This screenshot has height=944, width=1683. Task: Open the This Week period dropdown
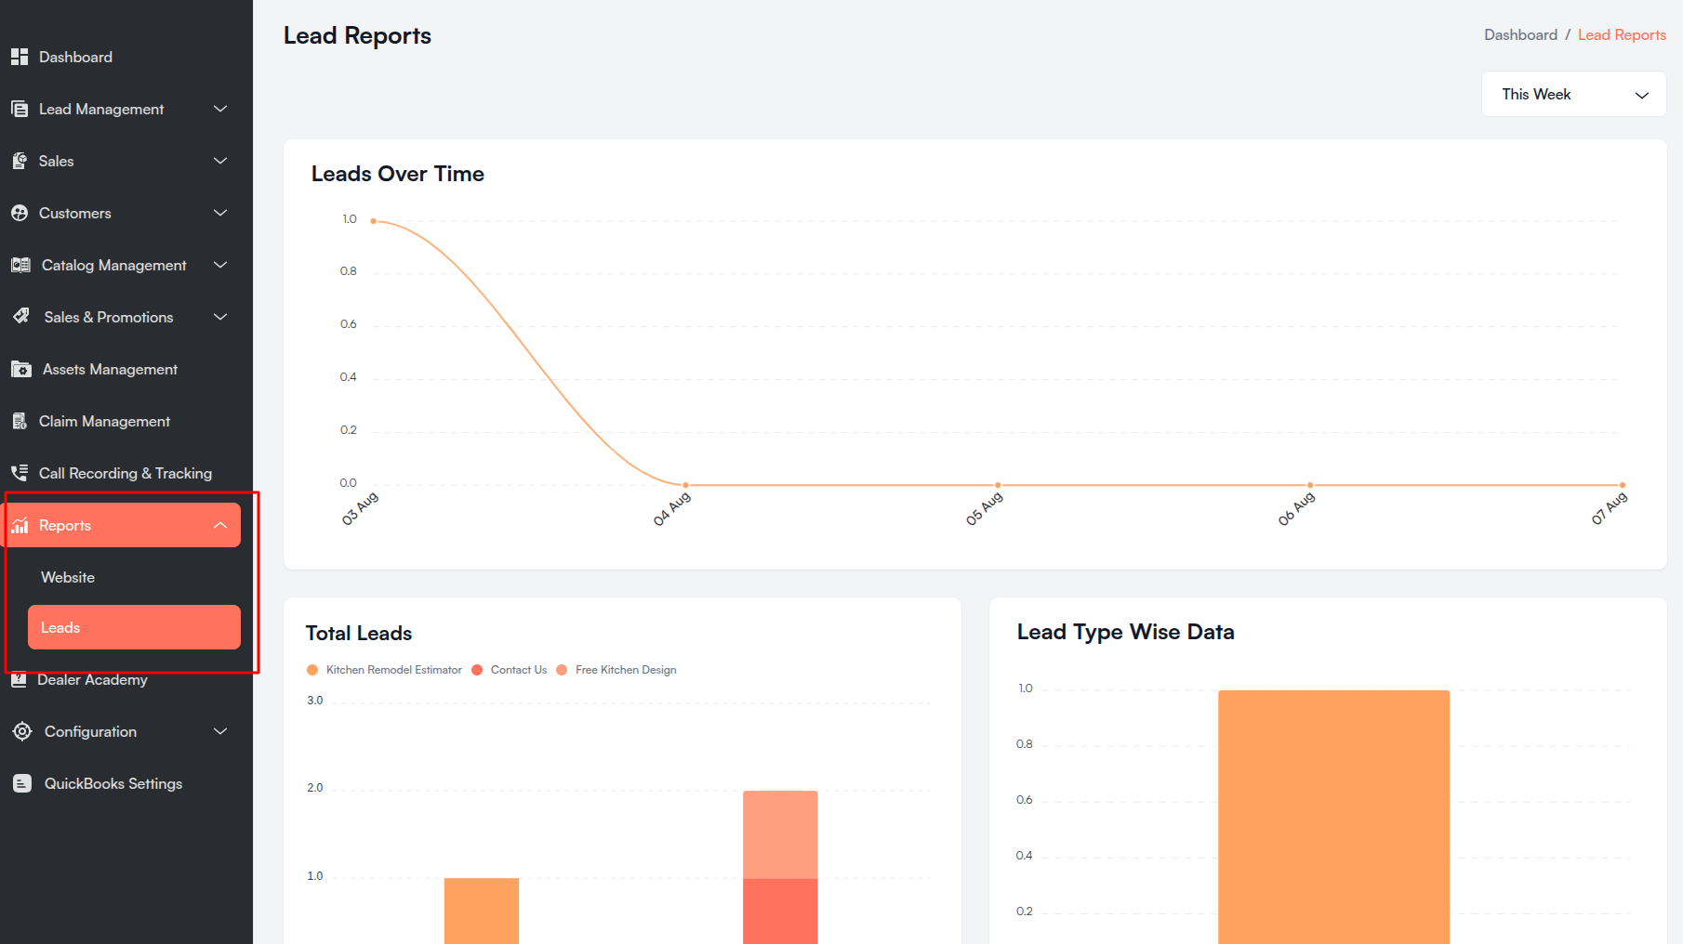tap(1573, 94)
